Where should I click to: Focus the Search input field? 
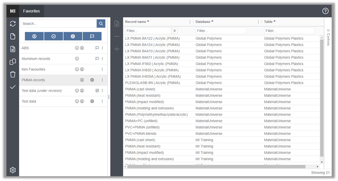click(x=59, y=23)
